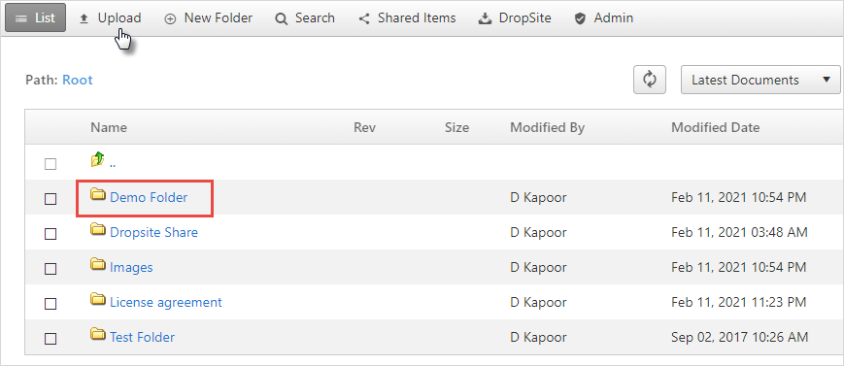Click the Demo Folder folder icon
844x366 pixels.
coord(97,194)
